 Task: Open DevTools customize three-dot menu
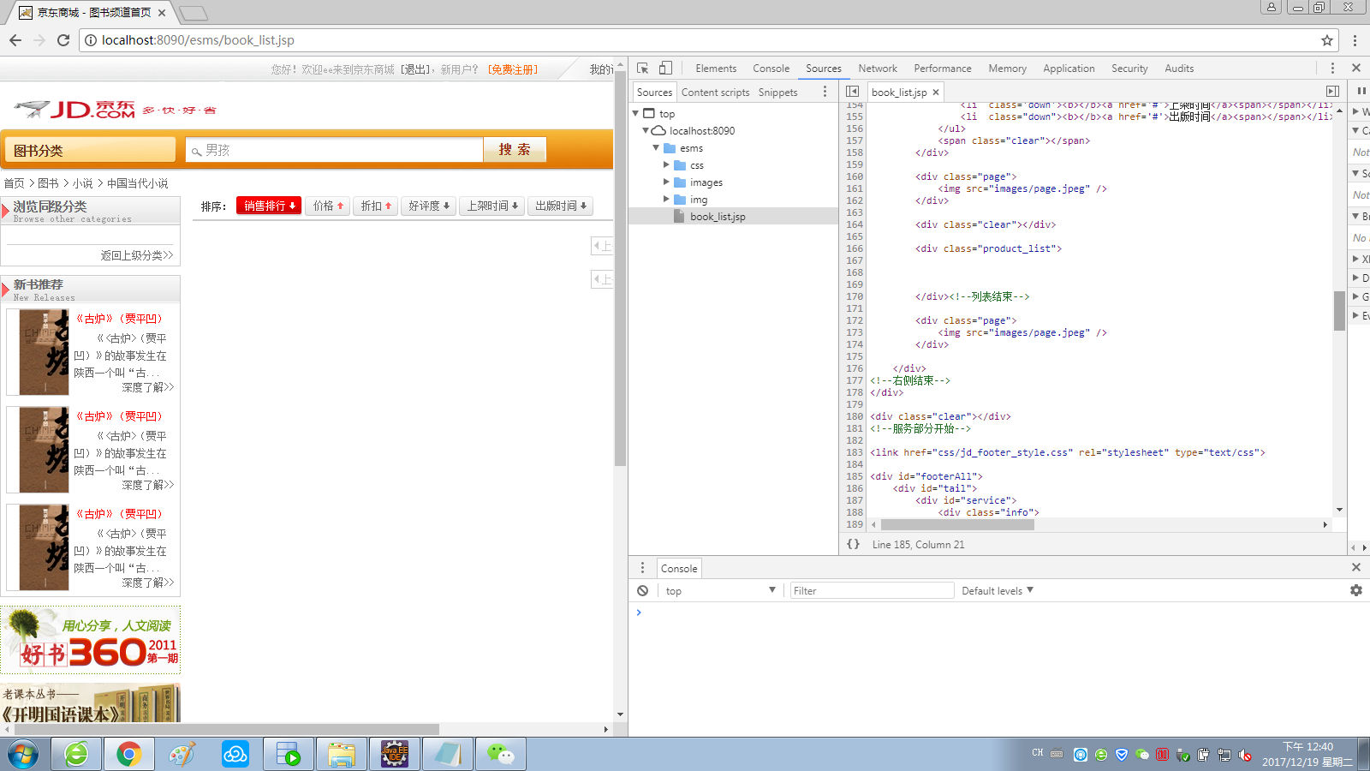1332,68
